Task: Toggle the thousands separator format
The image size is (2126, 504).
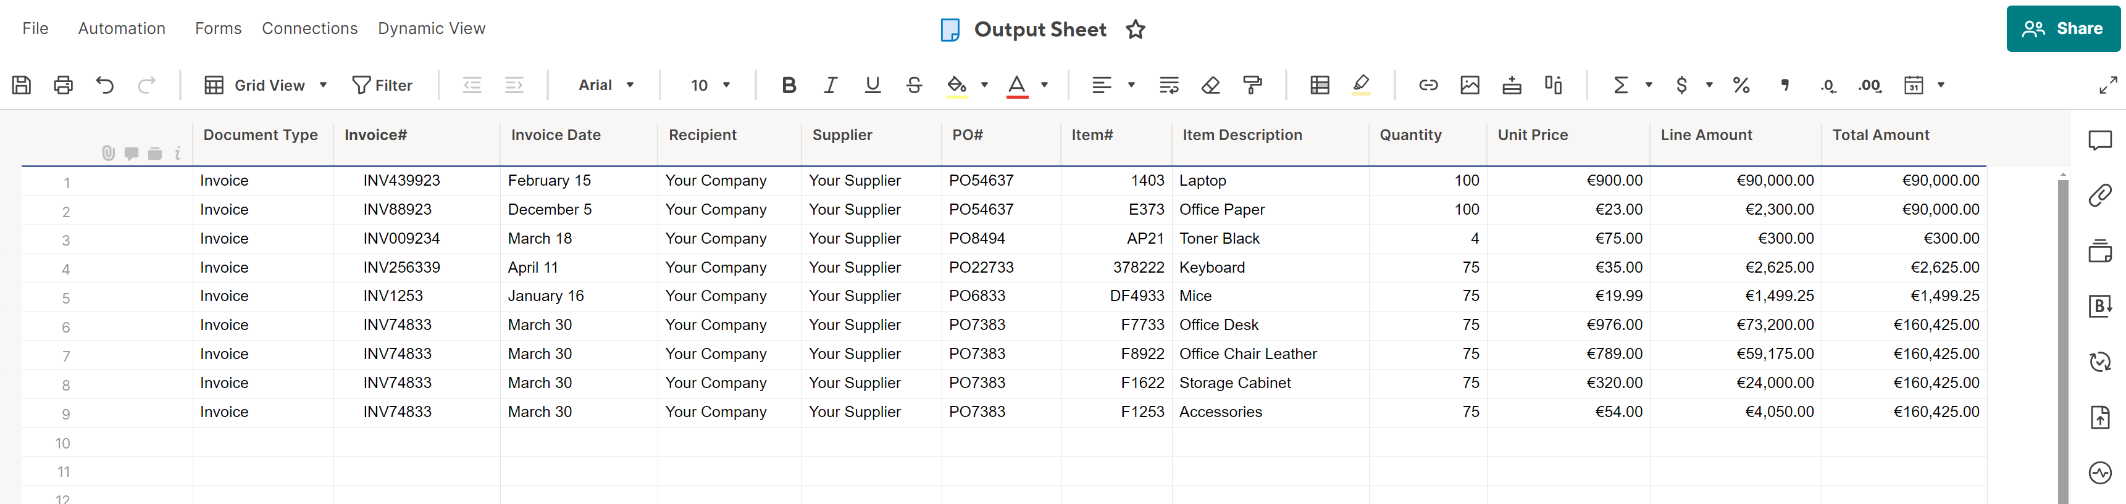Action: tap(1785, 85)
